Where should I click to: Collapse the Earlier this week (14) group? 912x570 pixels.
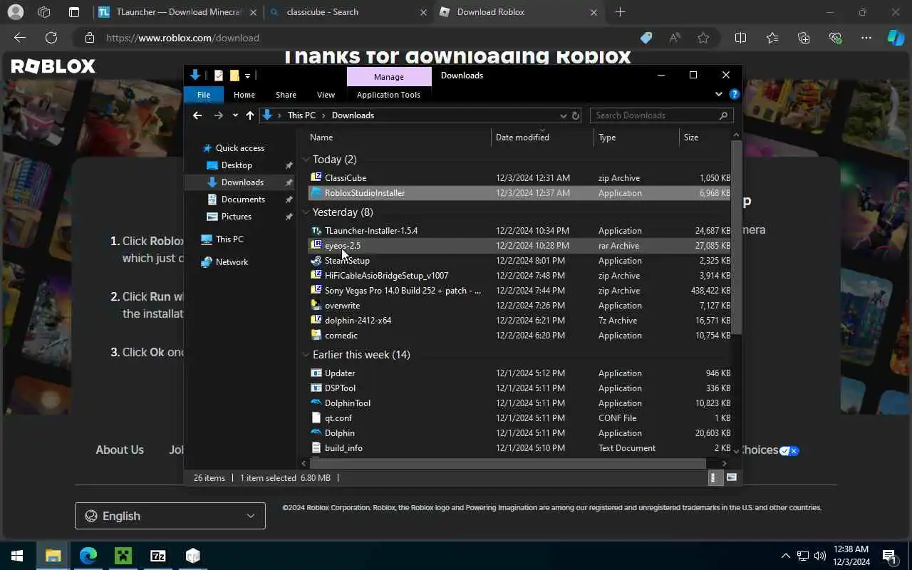(306, 355)
